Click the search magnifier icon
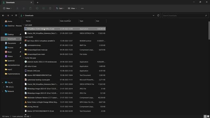210x118 pixels. pyautogui.click(x=206, y=15)
